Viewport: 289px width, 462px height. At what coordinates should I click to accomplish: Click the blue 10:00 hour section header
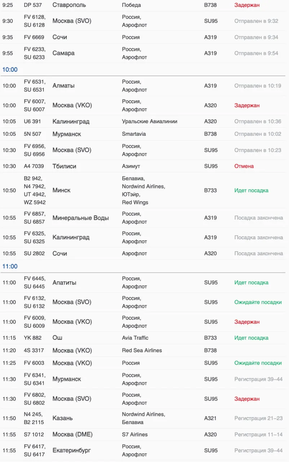(10, 70)
